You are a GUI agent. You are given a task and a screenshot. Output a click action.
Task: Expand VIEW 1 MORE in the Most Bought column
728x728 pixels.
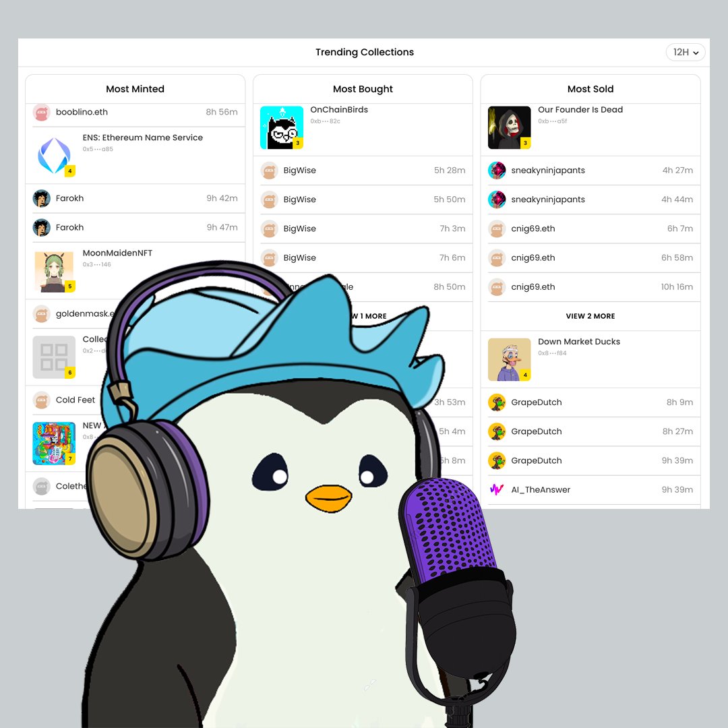(x=368, y=316)
